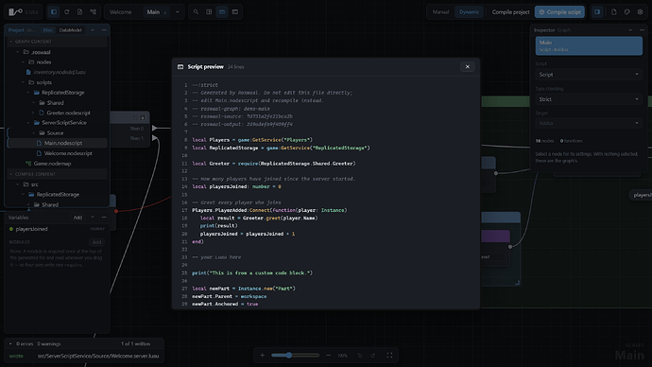The width and height of the screenshot is (652, 367).
Task: Click the grid layout icon
Action: (x=209, y=12)
